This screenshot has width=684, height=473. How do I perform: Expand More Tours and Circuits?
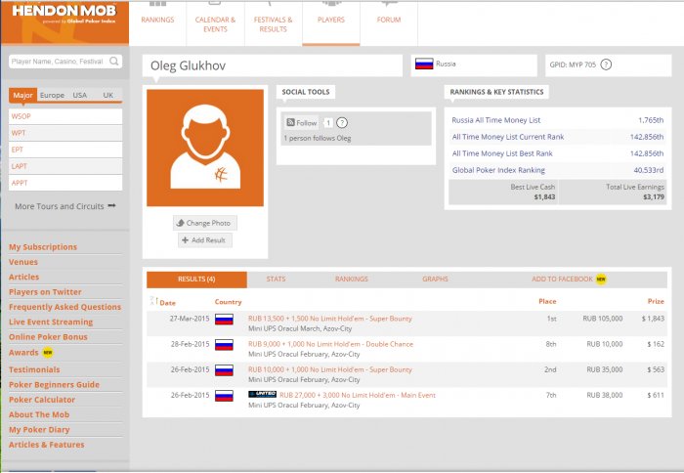[x=65, y=206]
